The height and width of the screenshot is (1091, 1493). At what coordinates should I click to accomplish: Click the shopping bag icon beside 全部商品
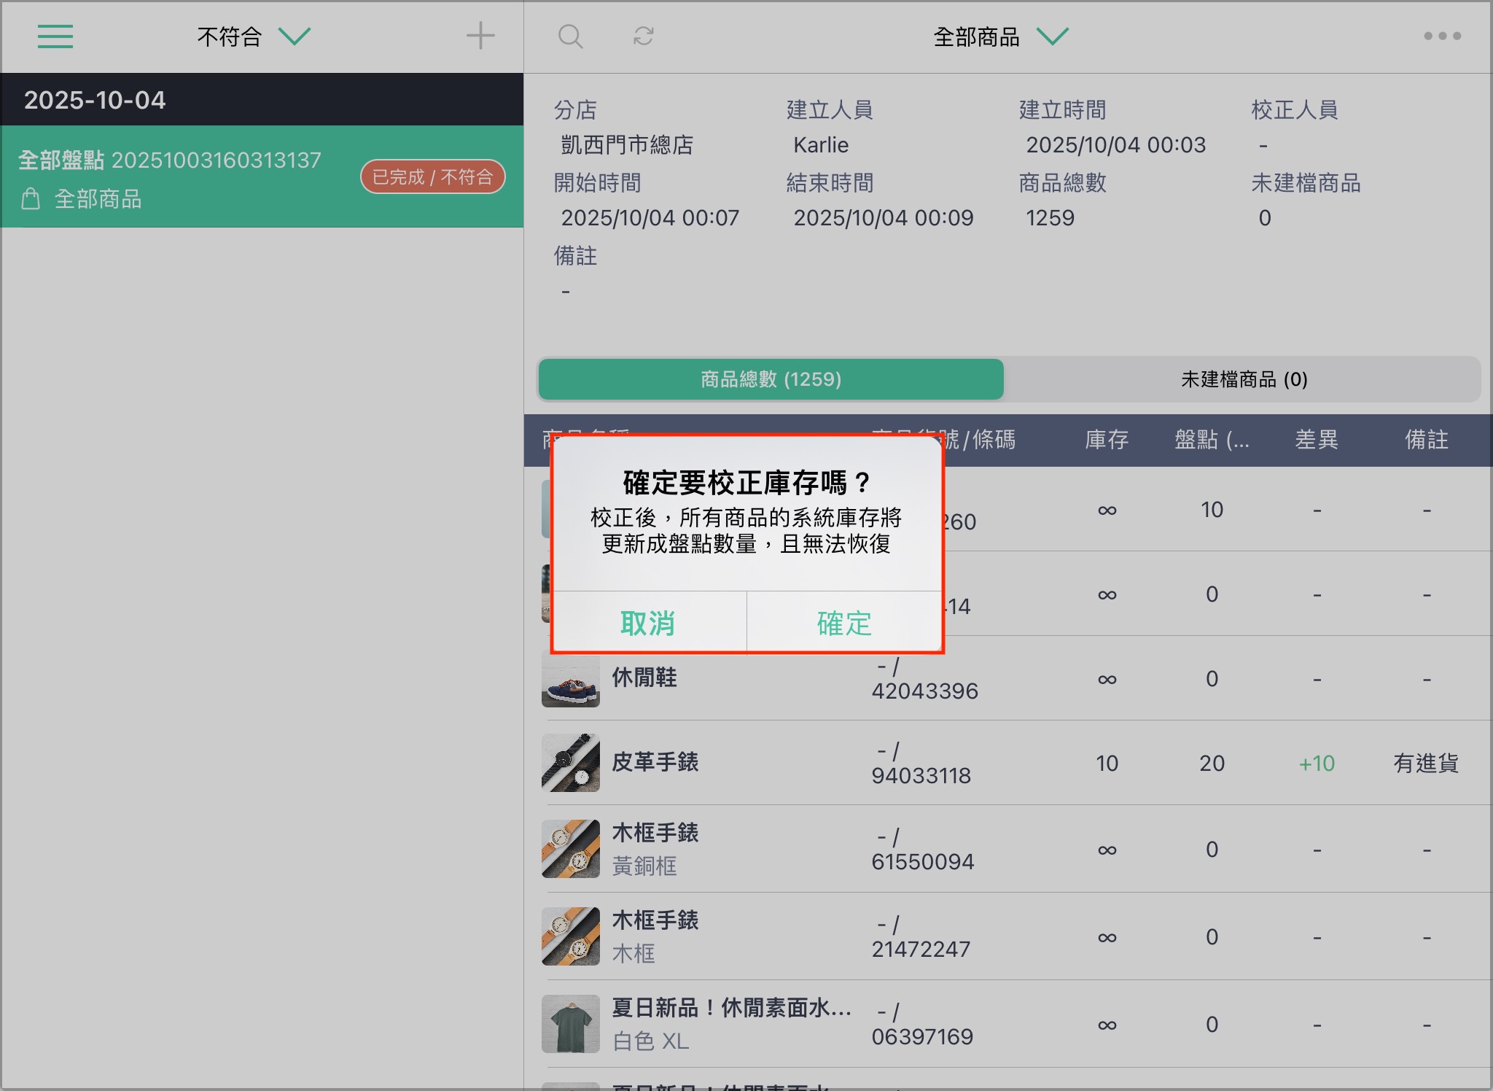31,198
